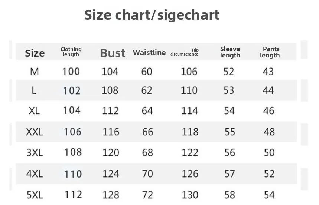319x205 pixels.
Task: Click the 5XL size row label
Action: click(x=35, y=195)
